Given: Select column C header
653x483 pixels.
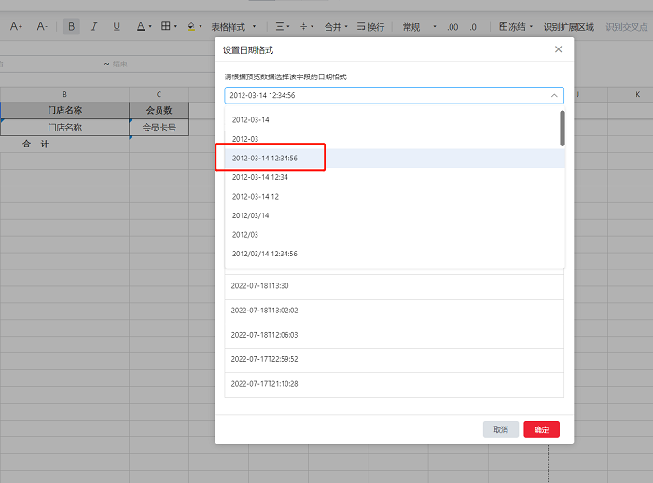Looking at the screenshot, I should click(x=159, y=94).
